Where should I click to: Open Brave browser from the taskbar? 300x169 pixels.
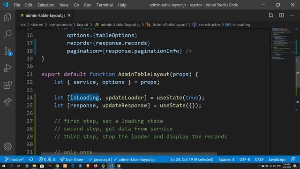click(88, 166)
